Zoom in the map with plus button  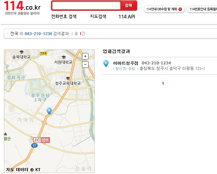85,56
